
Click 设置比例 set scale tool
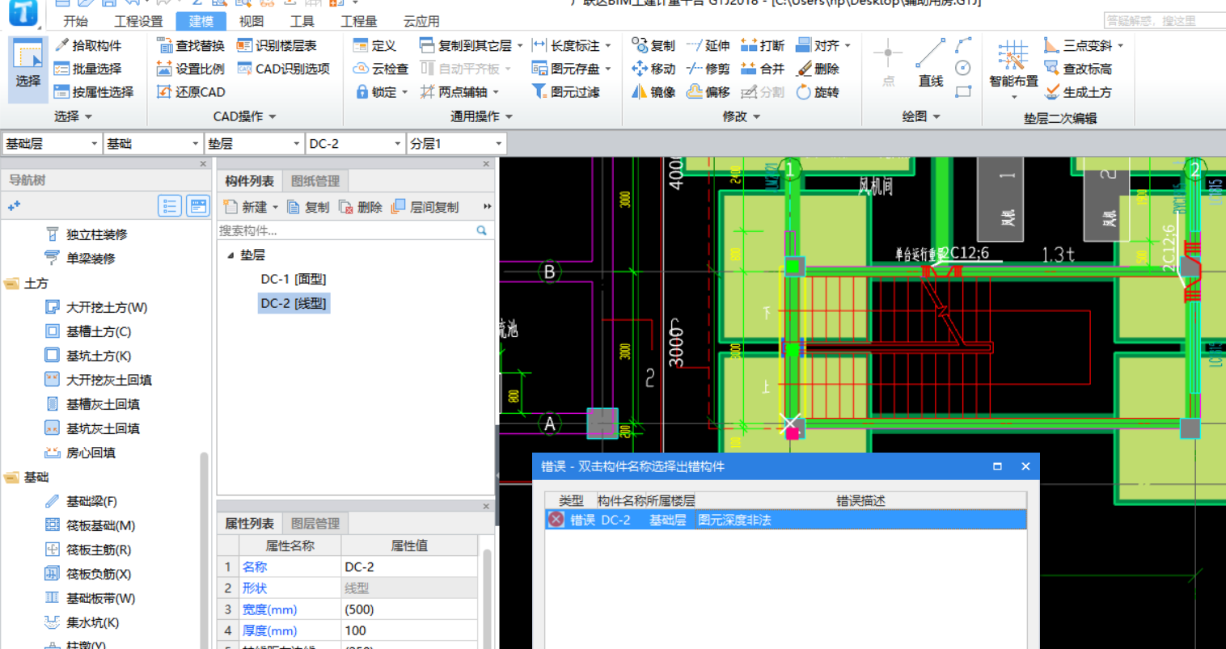pos(190,70)
